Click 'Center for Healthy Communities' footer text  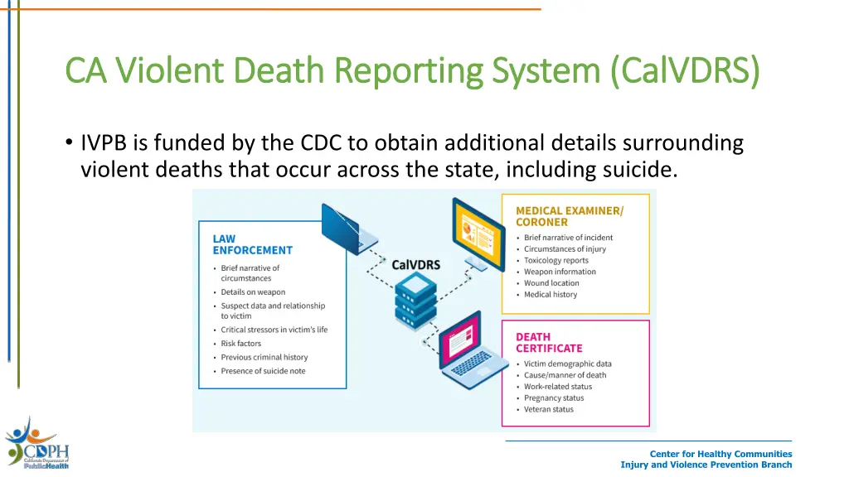coord(720,455)
